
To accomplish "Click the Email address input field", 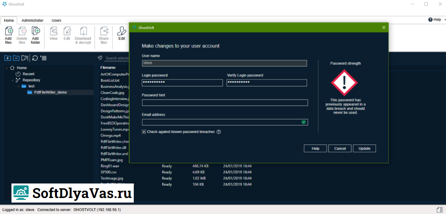I will click(225, 122).
